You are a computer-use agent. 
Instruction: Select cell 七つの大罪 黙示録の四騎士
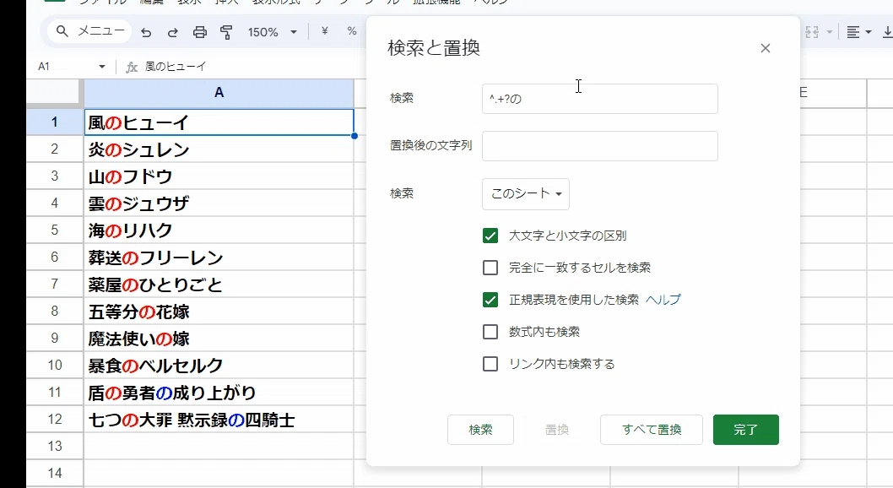[x=219, y=420]
